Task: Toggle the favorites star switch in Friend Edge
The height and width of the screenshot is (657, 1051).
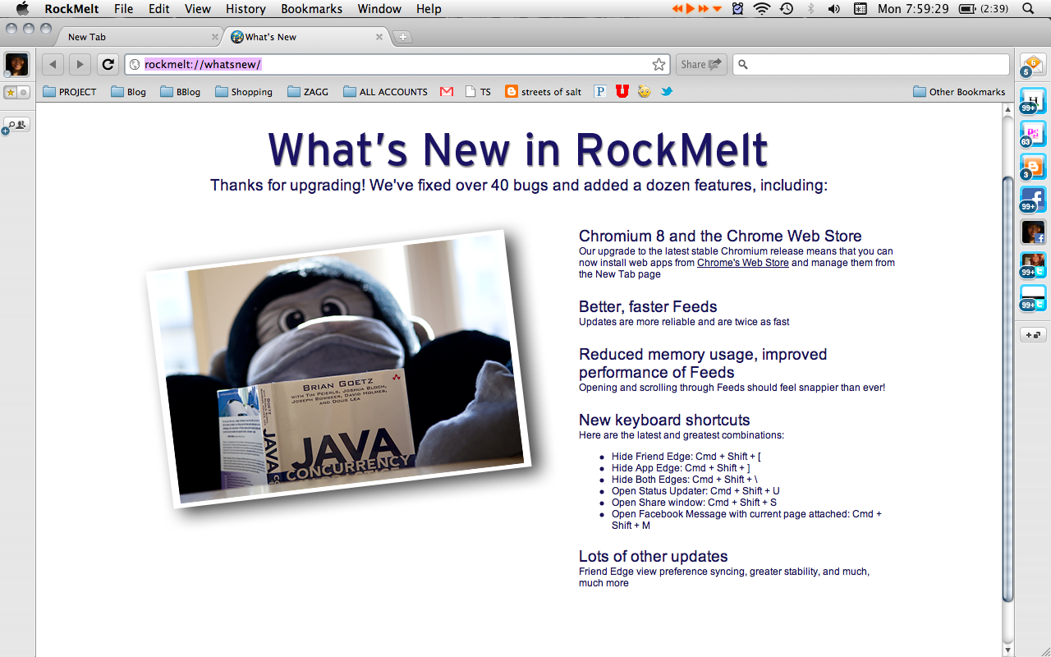Action: click(x=17, y=93)
